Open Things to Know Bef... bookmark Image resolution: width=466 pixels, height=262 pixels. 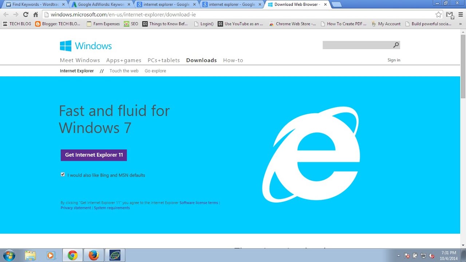165,24
